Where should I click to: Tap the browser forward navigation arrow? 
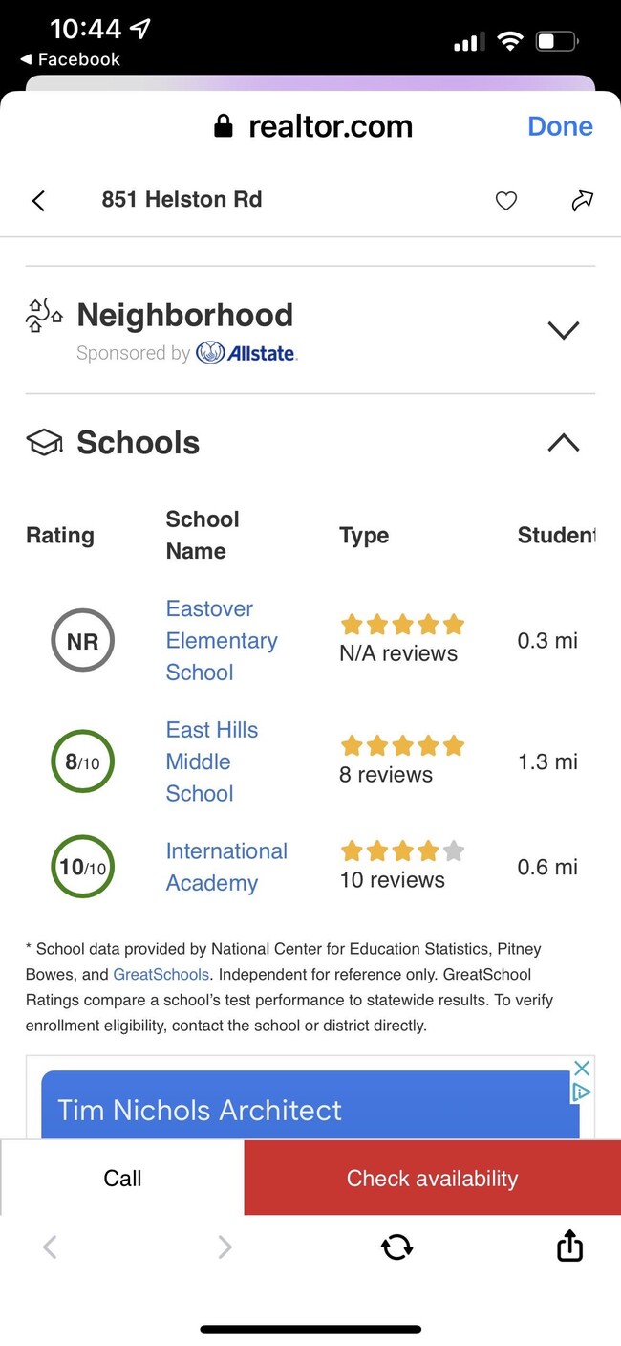225,1247
